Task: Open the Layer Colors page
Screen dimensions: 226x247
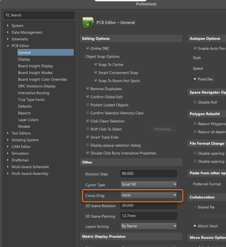Action: (x=28, y=120)
